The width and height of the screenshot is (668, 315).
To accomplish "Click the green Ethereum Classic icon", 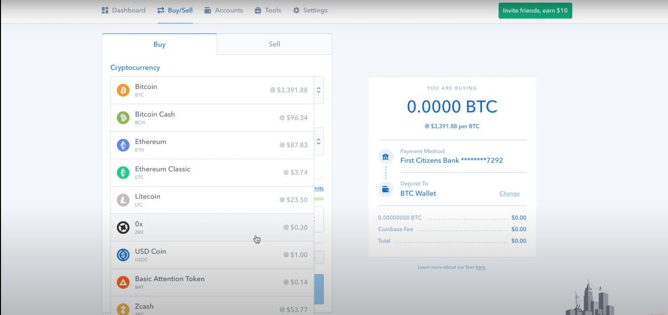I will point(123,173).
